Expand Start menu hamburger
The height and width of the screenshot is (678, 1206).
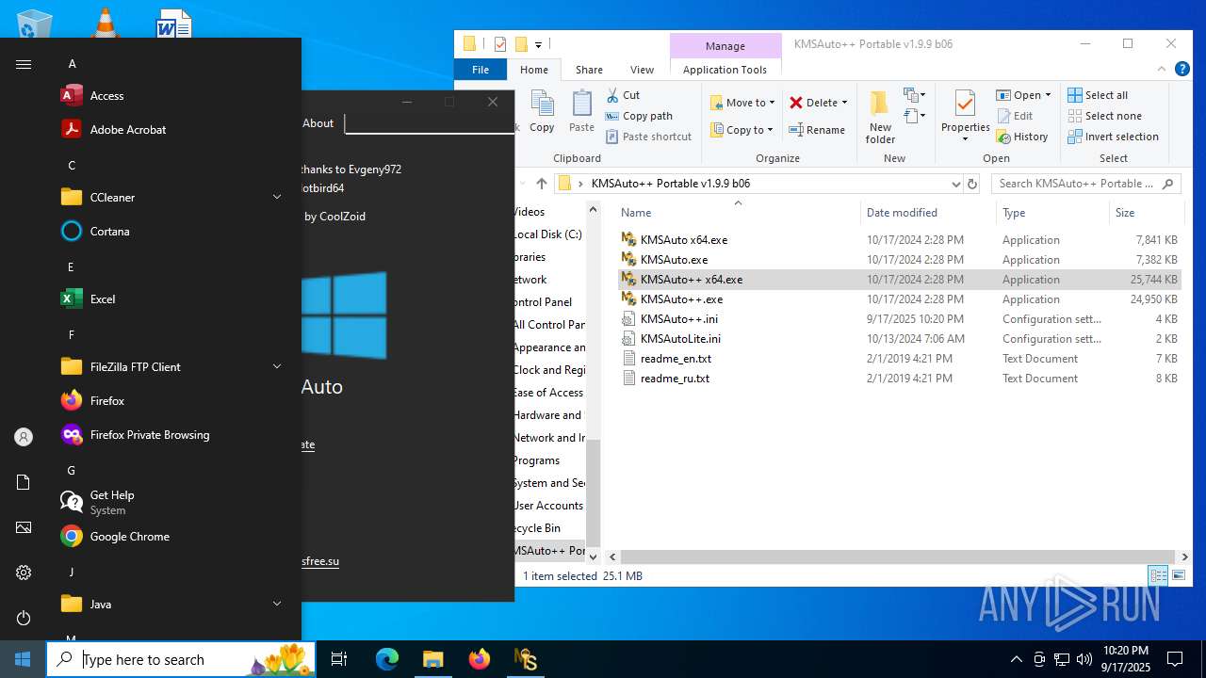click(24, 64)
